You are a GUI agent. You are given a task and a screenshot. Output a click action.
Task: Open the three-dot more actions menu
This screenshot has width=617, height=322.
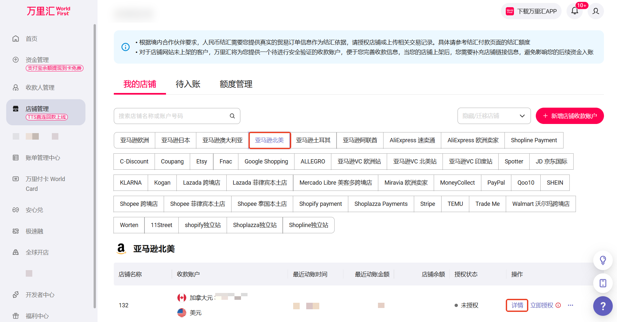pos(570,305)
